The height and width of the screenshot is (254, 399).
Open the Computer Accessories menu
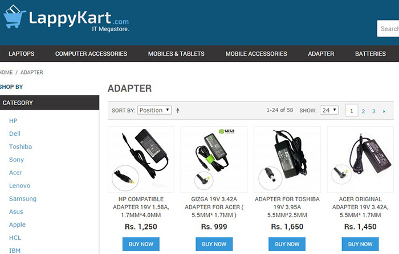pyautogui.click(x=91, y=54)
